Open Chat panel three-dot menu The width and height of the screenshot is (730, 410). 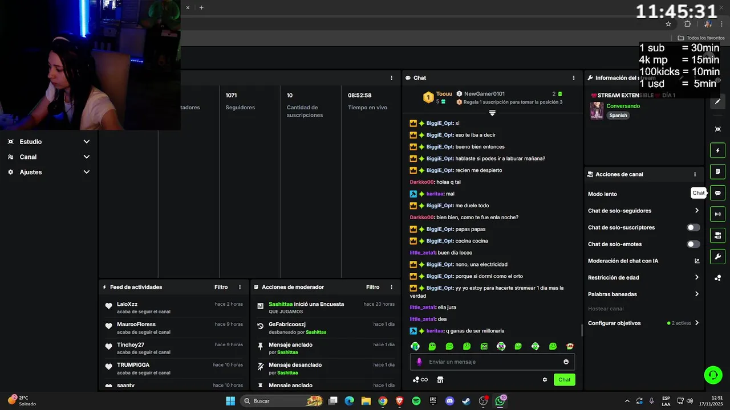(574, 78)
